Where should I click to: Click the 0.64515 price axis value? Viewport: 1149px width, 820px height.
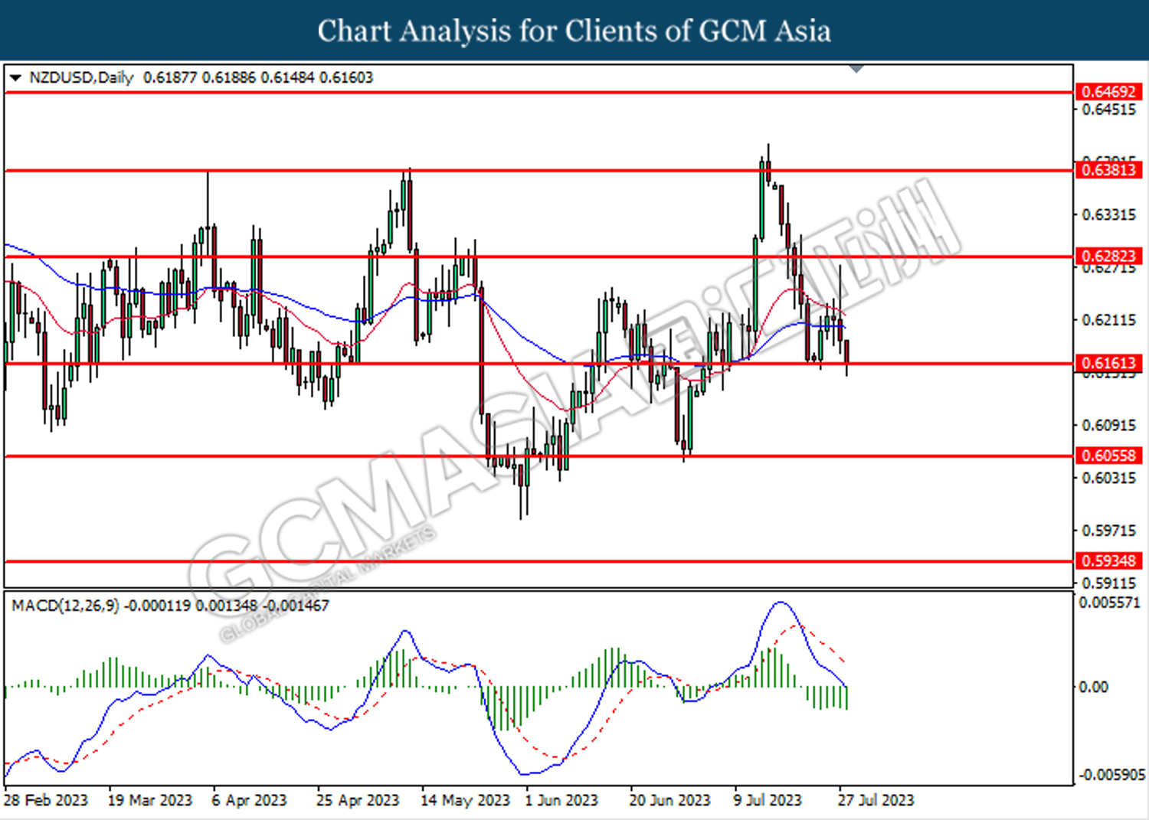(1109, 109)
